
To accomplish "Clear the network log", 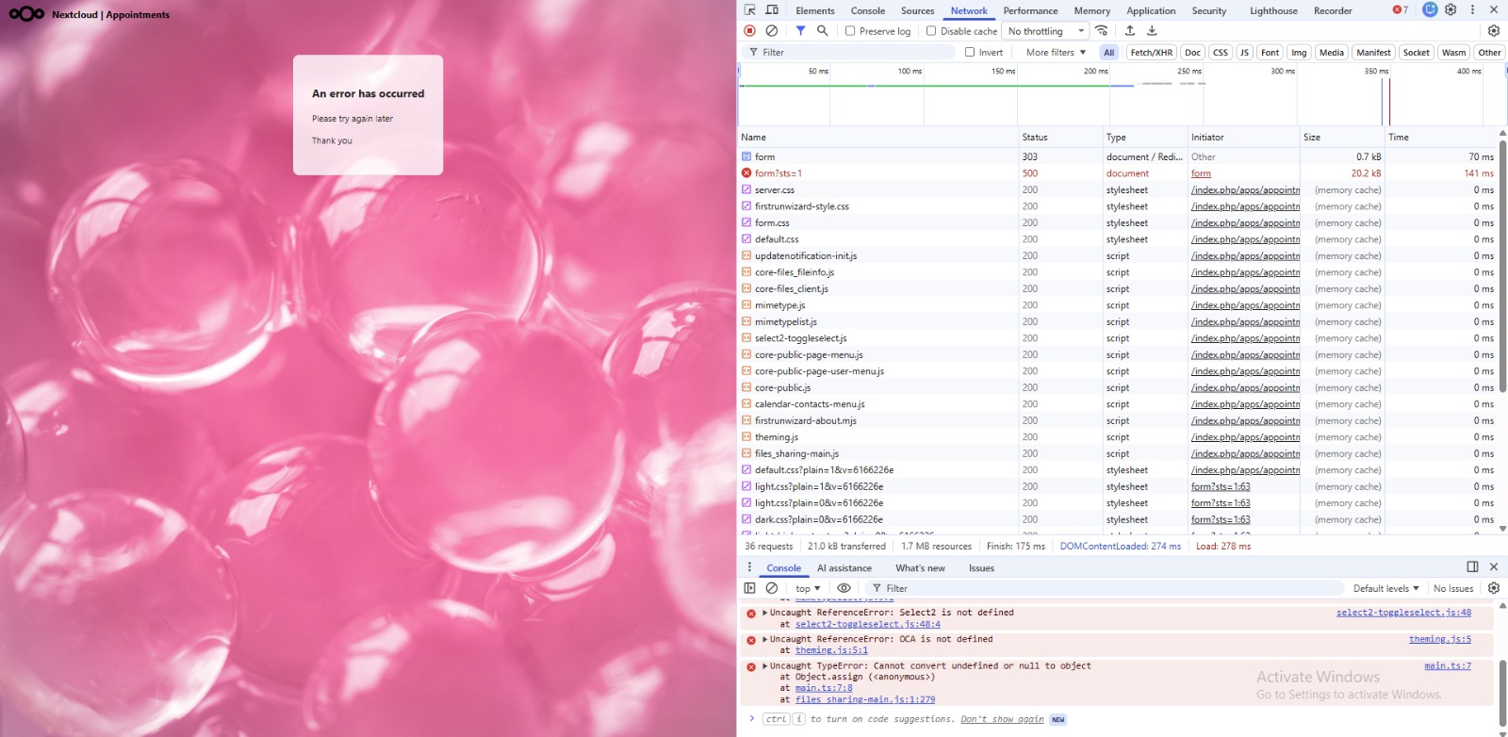I will (x=772, y=31).
